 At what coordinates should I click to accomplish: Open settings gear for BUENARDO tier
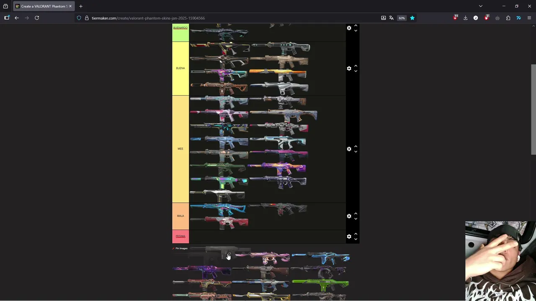point(349,28)
